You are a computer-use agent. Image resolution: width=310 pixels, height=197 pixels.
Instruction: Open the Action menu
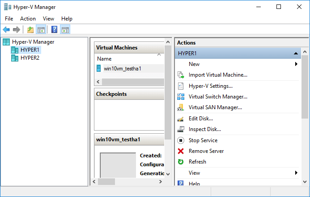coord(28,19)
